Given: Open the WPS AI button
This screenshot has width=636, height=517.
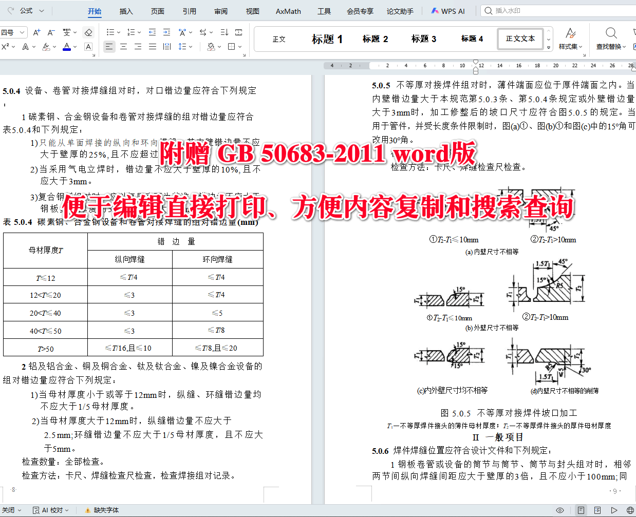Looking at the screenshot, I should (448, 11).
